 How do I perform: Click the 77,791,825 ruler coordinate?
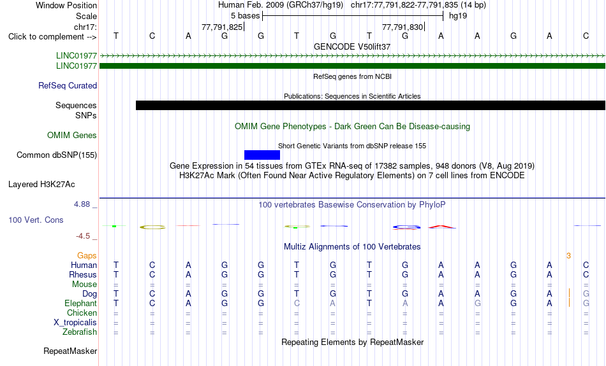point(222,27)
